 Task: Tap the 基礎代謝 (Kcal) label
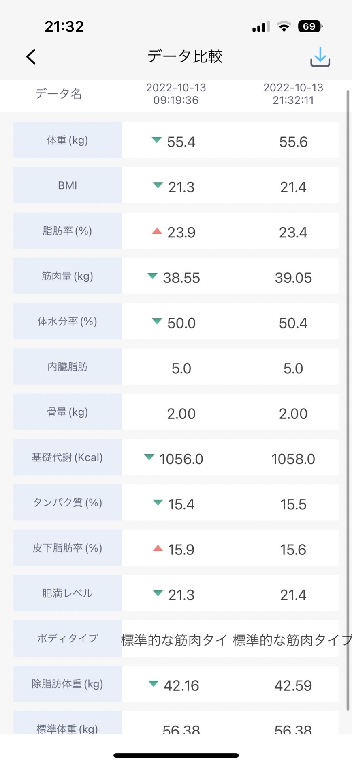68,457
